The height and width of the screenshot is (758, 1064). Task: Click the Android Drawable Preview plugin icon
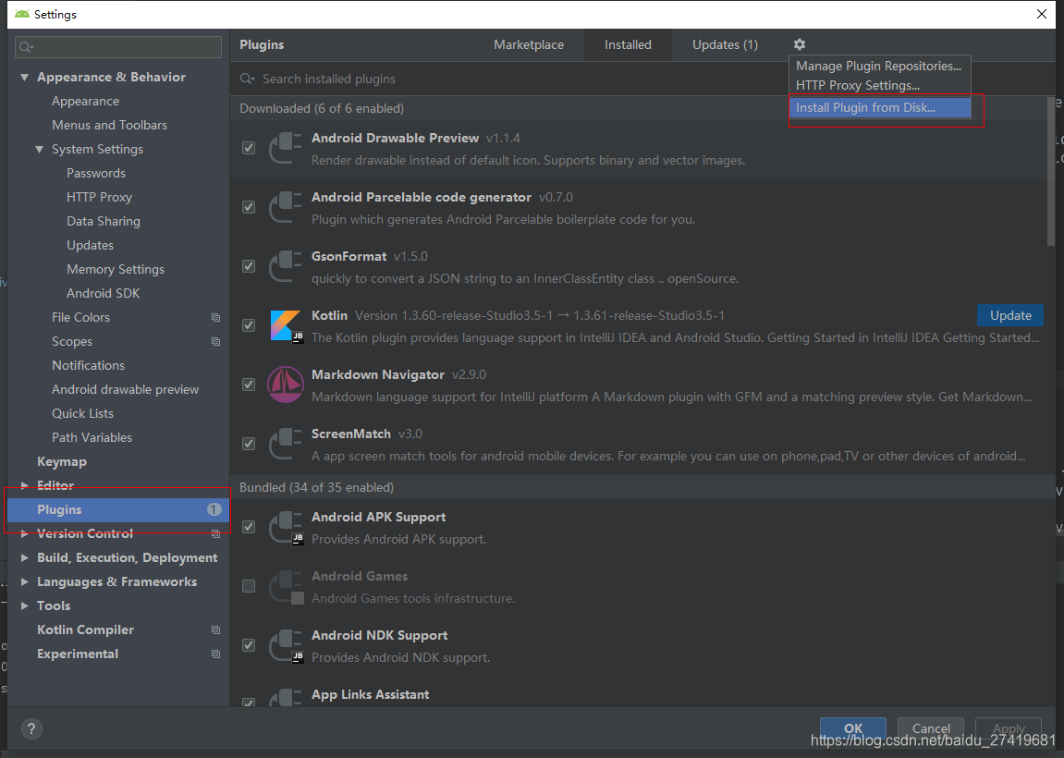286,149
